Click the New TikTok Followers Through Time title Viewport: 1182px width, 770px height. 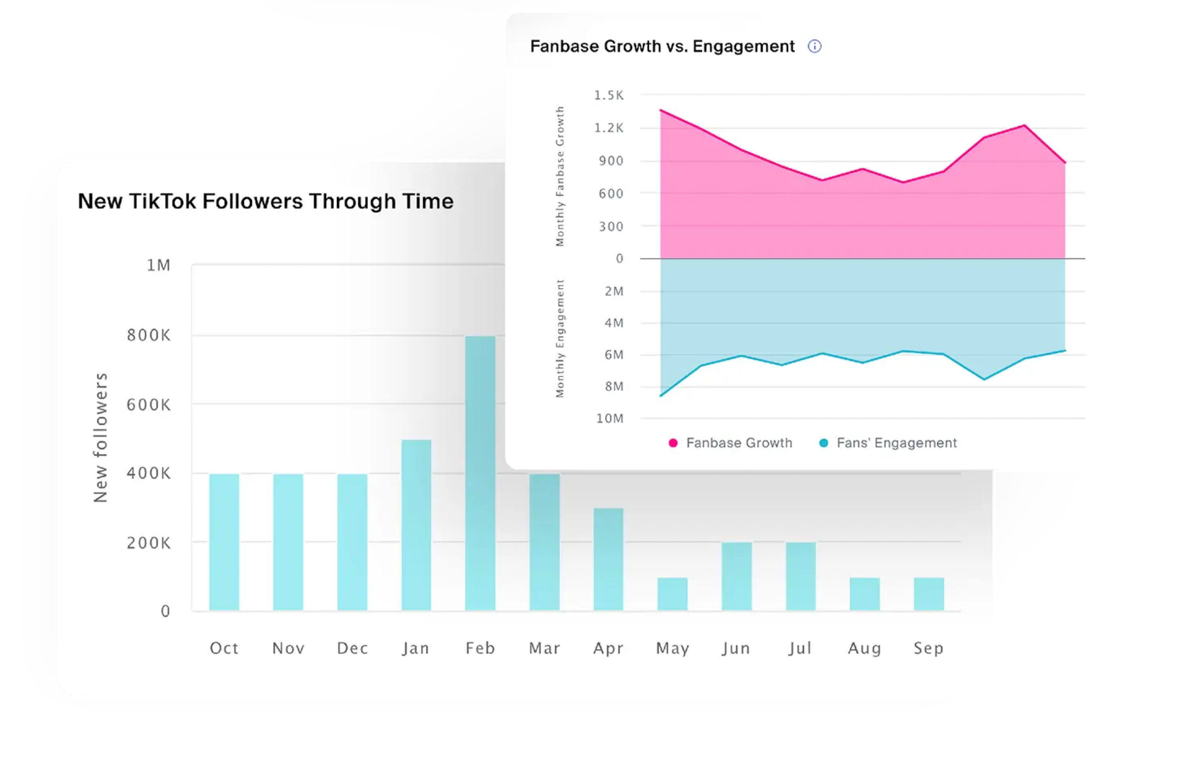266,201
